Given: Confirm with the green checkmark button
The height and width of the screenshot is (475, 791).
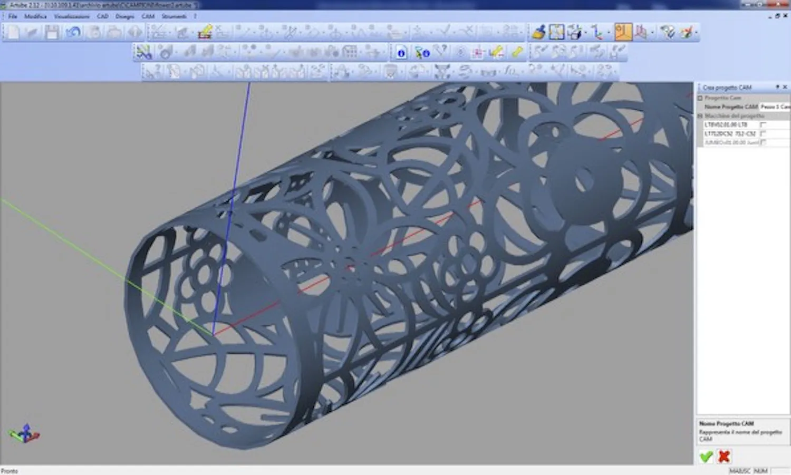Looking at the screenshot, I should pyautogui.click(x=706, y=457).
